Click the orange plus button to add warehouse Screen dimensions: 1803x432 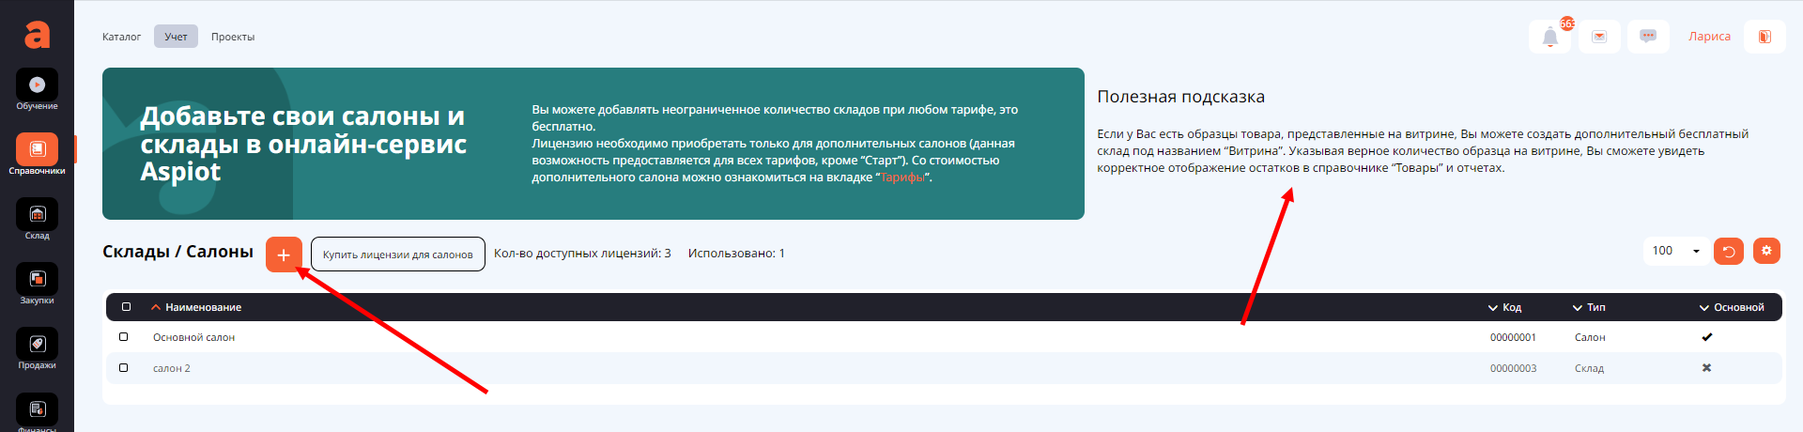284,255
